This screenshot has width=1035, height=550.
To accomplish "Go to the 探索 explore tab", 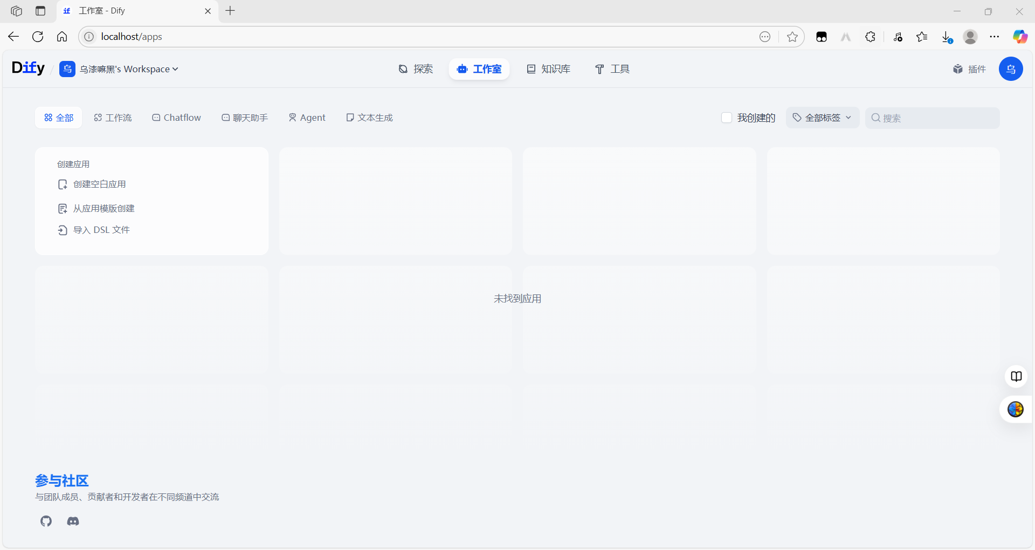I will 416,69.
